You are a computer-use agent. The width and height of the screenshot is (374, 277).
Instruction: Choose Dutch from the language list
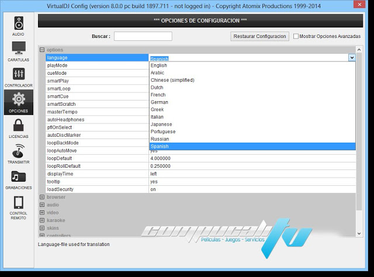(252, 88)
